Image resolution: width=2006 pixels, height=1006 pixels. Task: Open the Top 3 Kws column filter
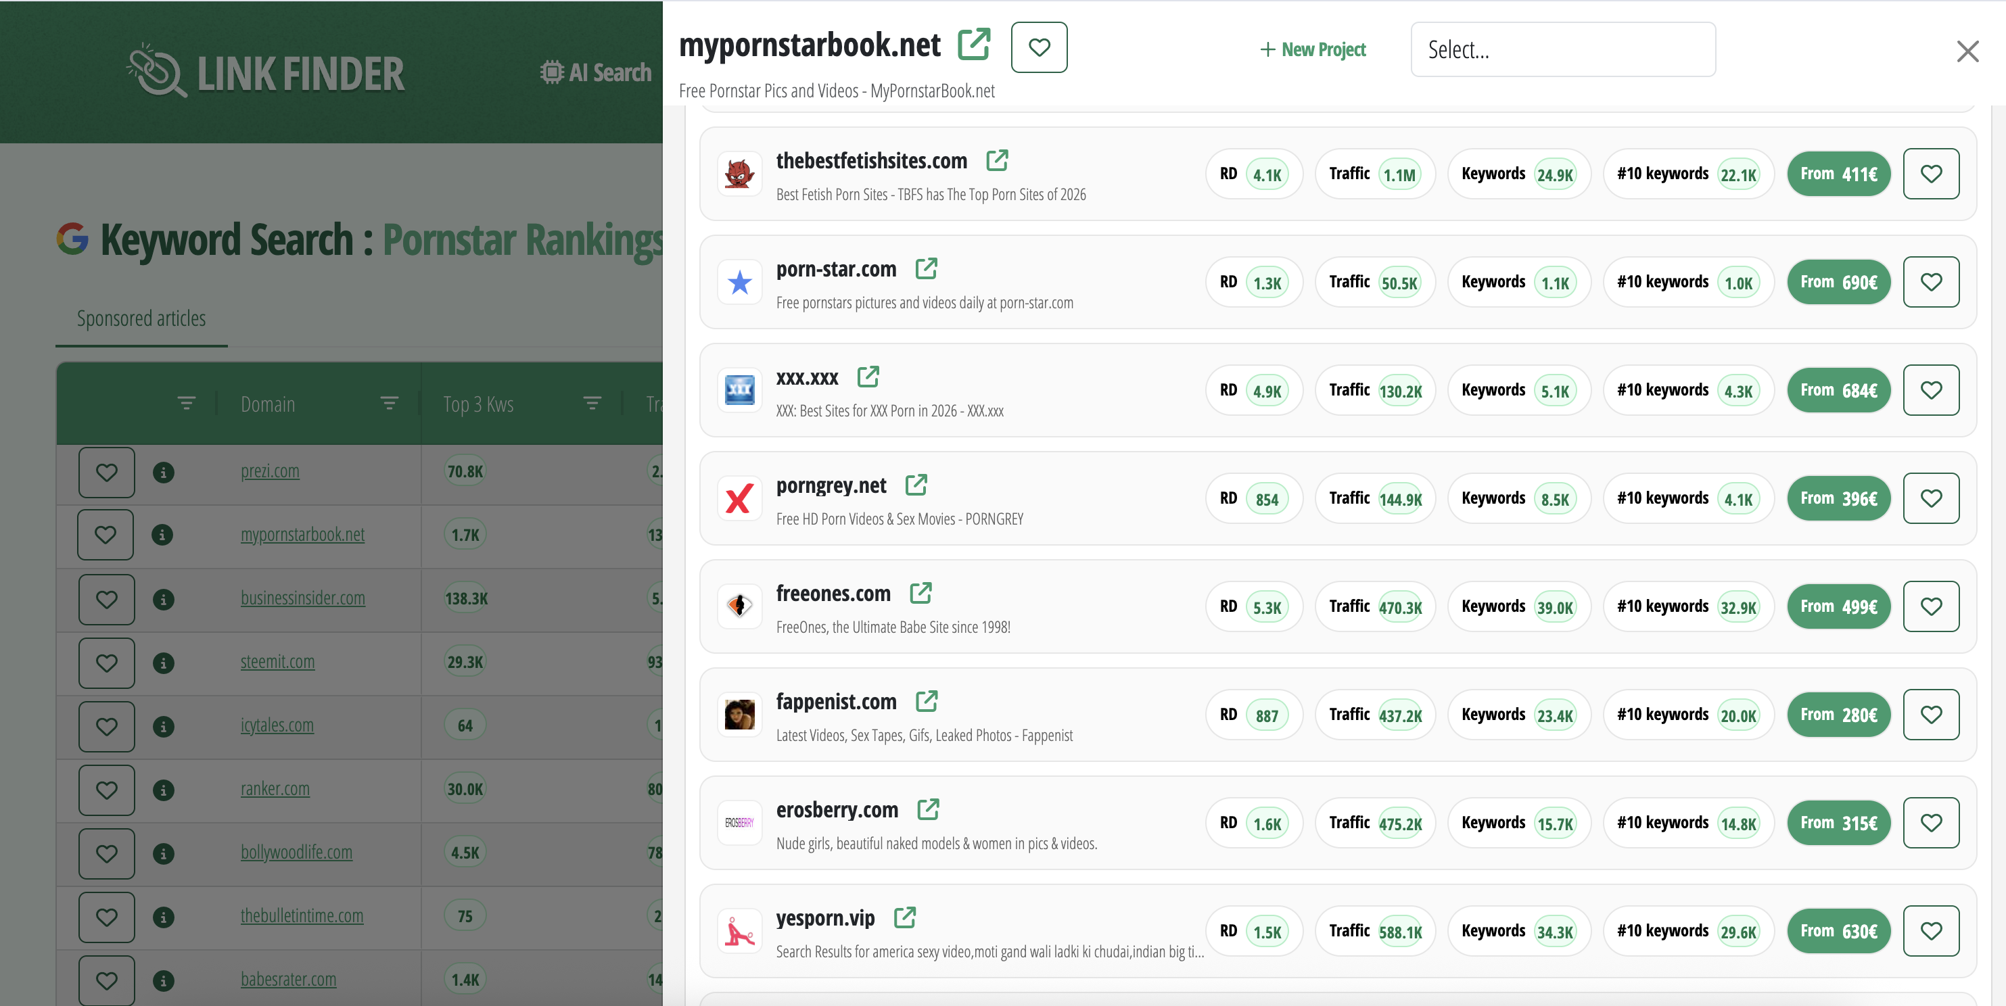592,404
